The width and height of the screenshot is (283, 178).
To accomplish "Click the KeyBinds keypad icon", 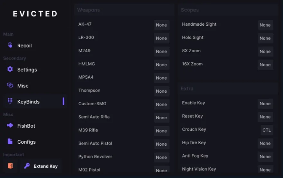I will 10,101.
